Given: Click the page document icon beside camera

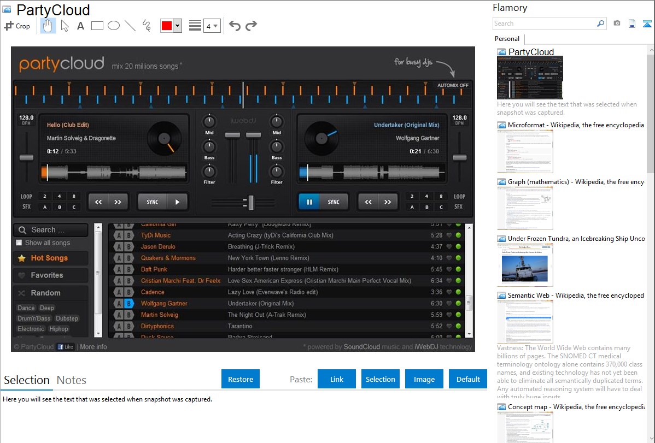Looking at the screenshot, I should click(x=632, y=23).
